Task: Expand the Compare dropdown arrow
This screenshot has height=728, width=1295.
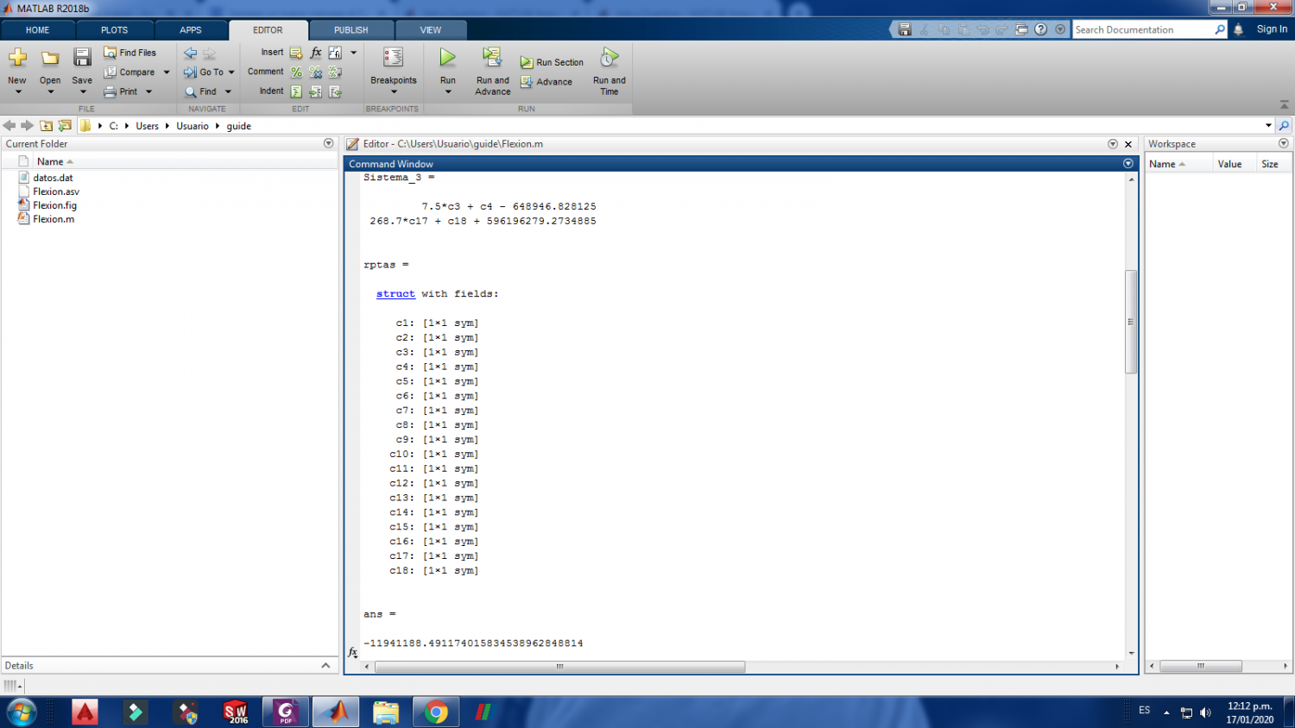Action: (x=167, y=72)
